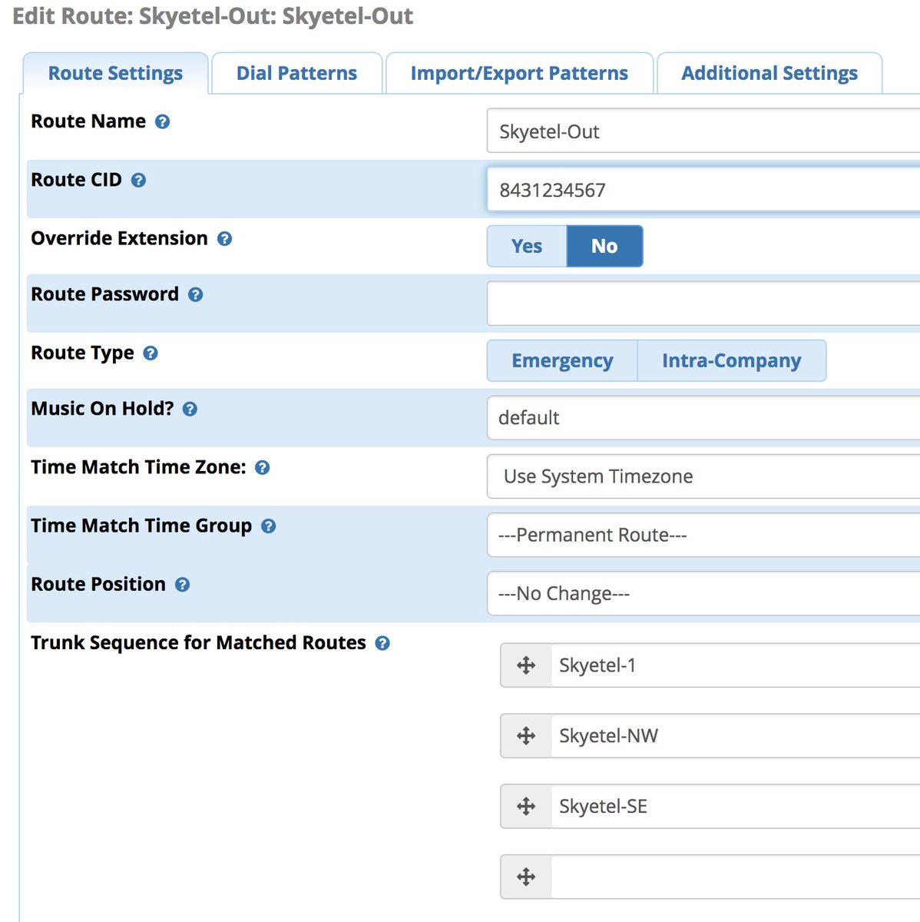The height and width of the screenshot is (922, 920).
Task: Click the Override Extension label
Action: tap(119, 238)
